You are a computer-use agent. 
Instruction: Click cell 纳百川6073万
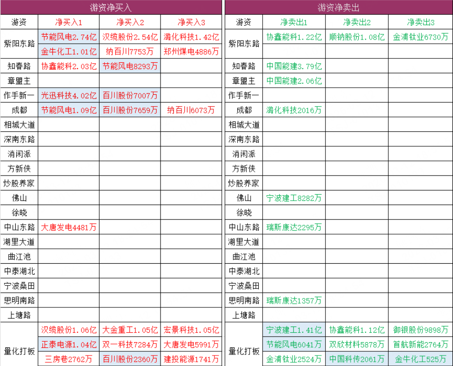191,110
